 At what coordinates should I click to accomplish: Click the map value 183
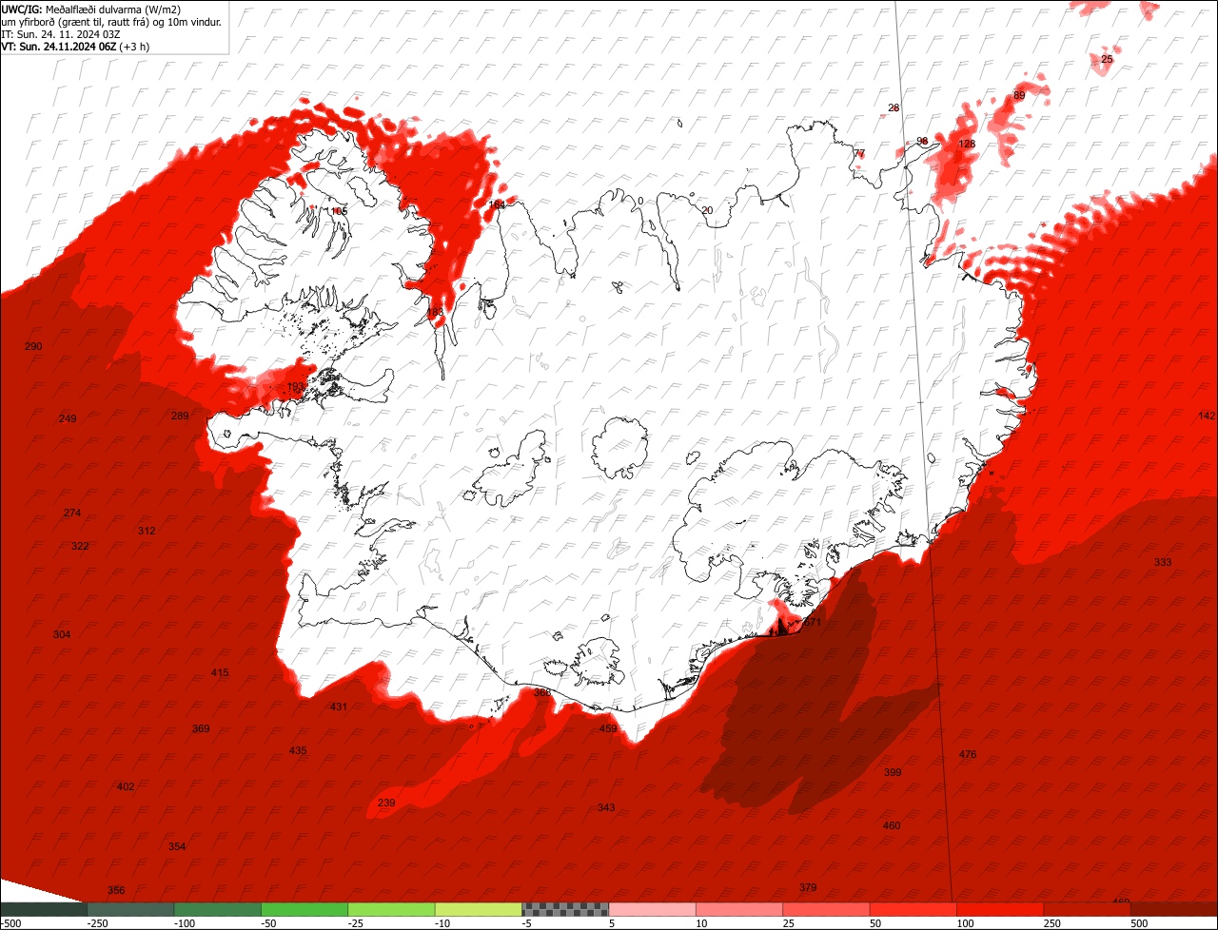pyautogui.click(x=435, y=312)
